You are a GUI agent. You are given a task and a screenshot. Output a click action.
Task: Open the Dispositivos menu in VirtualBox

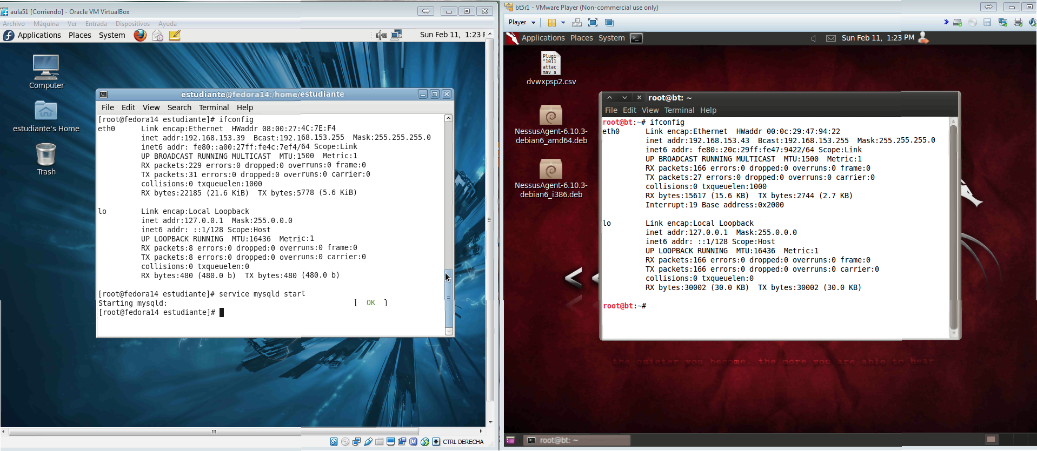click(132, 24)
